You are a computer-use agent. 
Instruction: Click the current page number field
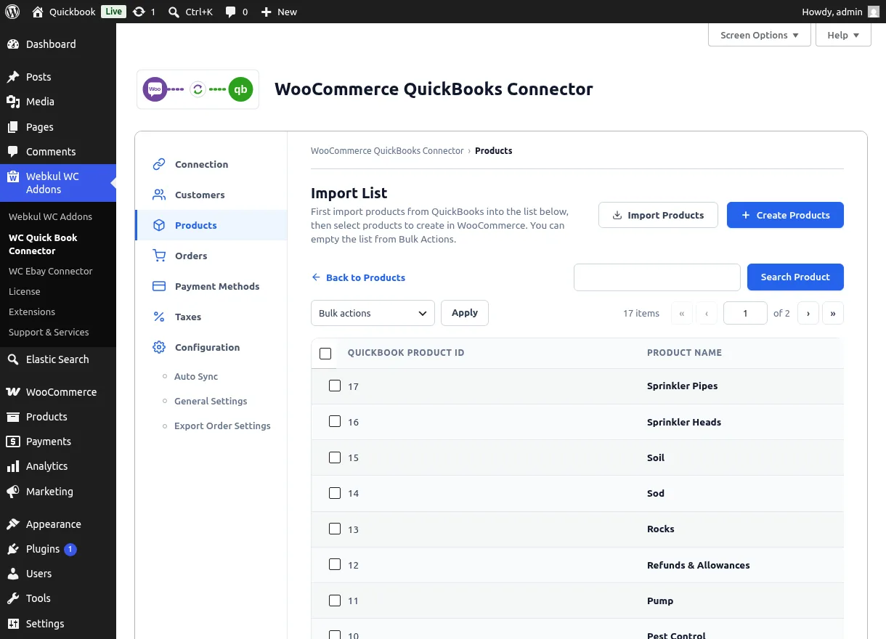coord(746,313)
